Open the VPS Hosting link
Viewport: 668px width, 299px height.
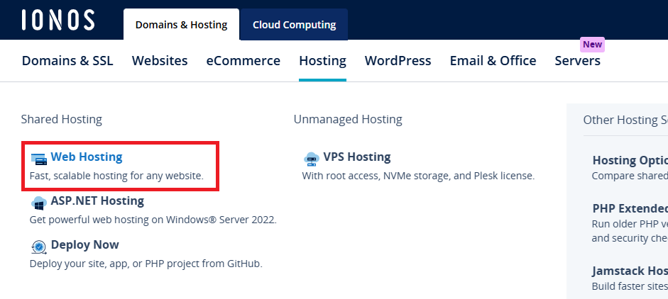click(x=357, y=157)
